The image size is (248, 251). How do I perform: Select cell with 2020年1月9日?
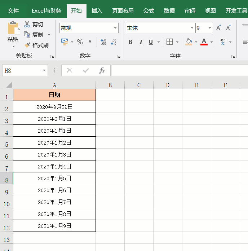click(54, 226)
